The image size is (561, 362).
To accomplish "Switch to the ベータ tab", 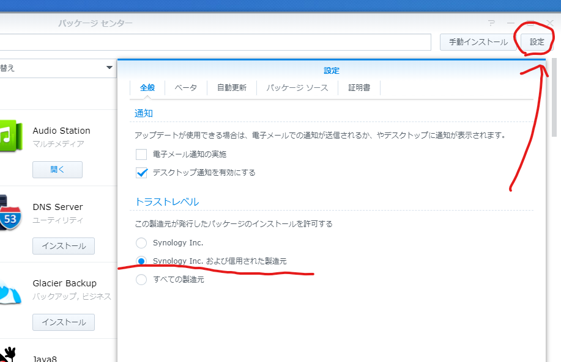I will [x=185, y=87].
